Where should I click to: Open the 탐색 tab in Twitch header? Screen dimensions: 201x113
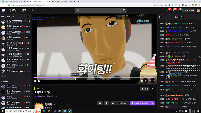click(x=24, y=10)
